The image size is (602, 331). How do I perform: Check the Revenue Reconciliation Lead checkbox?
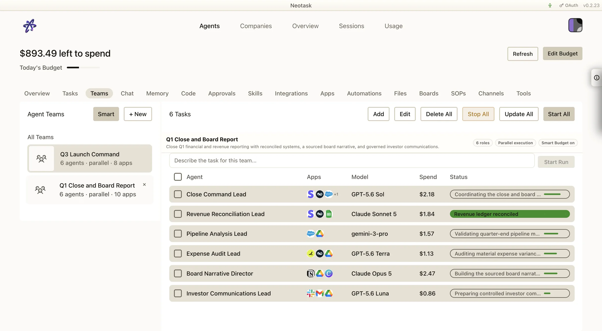pos(178,214)
